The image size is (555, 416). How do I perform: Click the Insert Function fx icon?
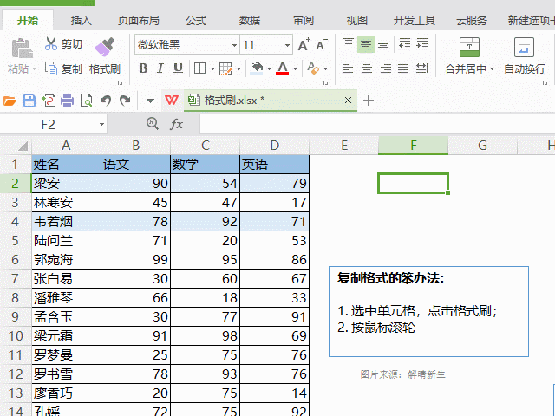(x=176, y=124)
